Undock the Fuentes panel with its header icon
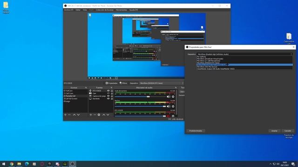 (111, 88)
